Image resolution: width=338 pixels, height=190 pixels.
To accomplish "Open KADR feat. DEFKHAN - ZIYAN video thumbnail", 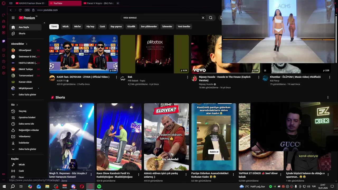I will tap(83, 54).
